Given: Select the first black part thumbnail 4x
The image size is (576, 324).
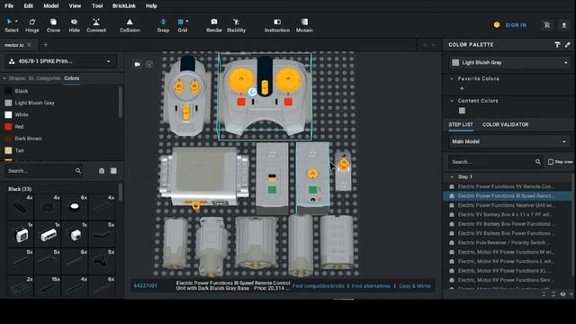Looking at the screenshot, I should (20, 207).
